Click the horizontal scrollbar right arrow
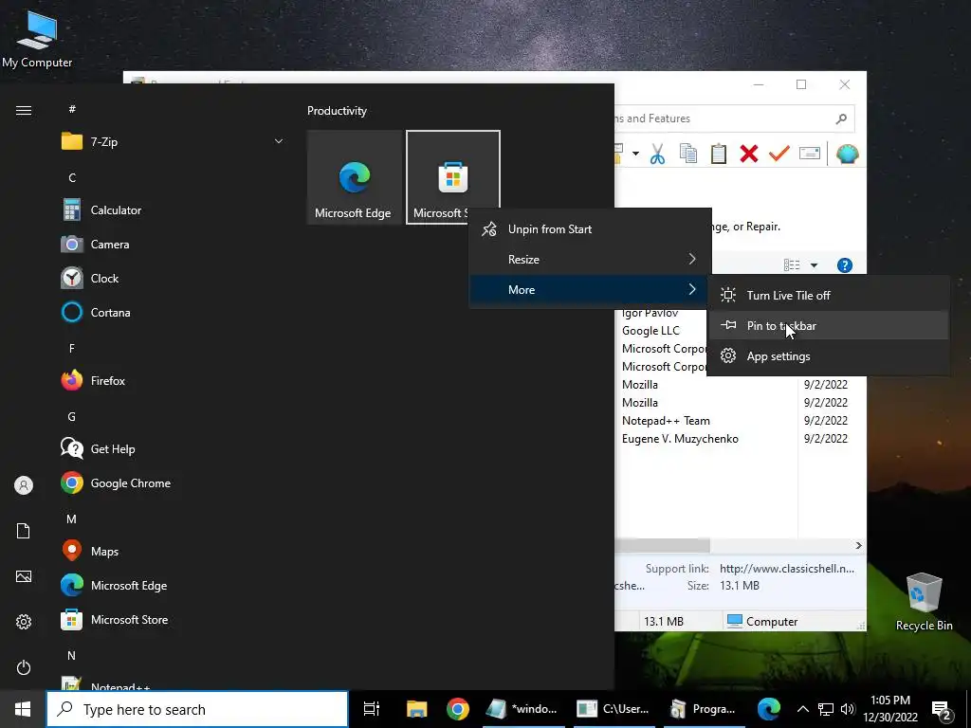The height and width of the screenshot is (728, 971). pos(858,545)
